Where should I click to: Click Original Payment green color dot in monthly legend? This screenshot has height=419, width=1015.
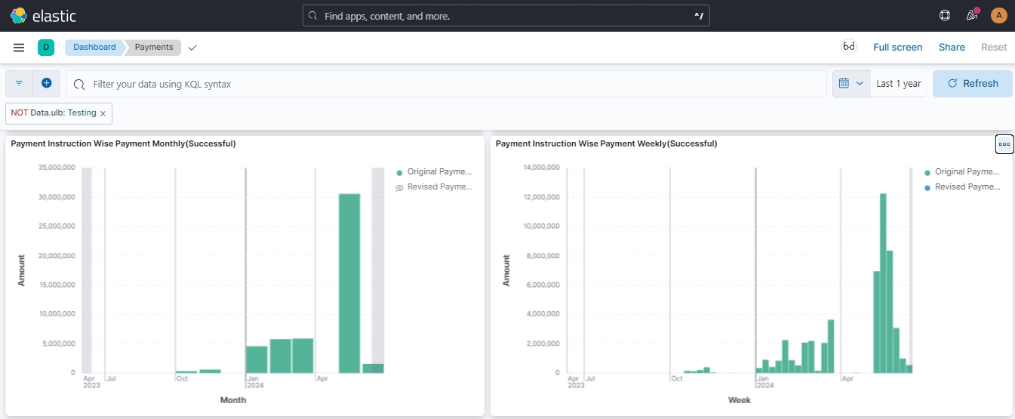[399, 173]
